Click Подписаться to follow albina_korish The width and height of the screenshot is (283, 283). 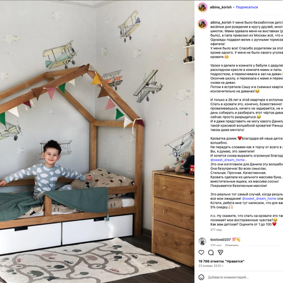click(247, 7)
